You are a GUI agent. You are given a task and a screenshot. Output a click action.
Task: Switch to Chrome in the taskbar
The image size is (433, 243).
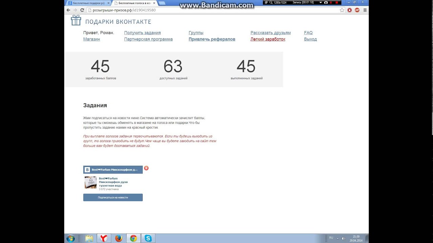pos(133,239)
